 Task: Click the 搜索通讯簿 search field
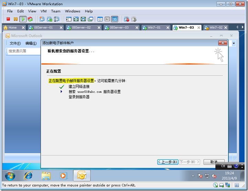(x=23, y=51)
